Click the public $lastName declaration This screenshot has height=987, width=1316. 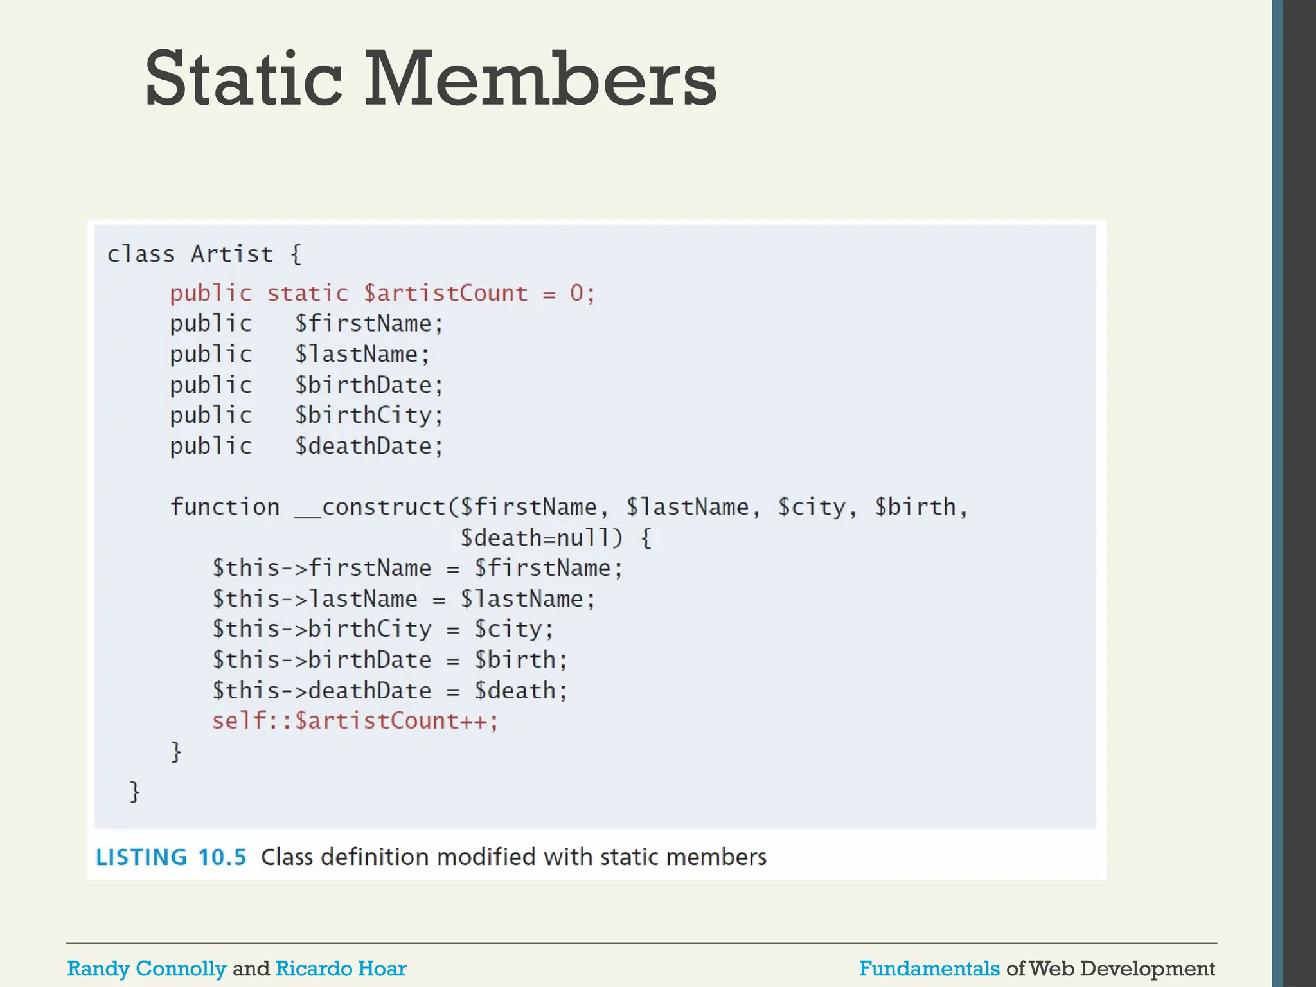tap(299, 354)
